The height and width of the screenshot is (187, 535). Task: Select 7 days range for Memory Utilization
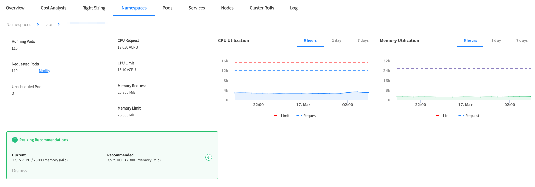[x=522, y=40]
